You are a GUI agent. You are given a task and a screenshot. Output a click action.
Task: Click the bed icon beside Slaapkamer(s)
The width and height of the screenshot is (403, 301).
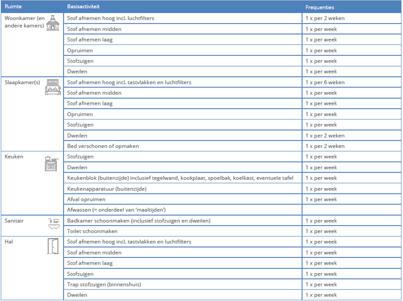(x=53, y=88)
